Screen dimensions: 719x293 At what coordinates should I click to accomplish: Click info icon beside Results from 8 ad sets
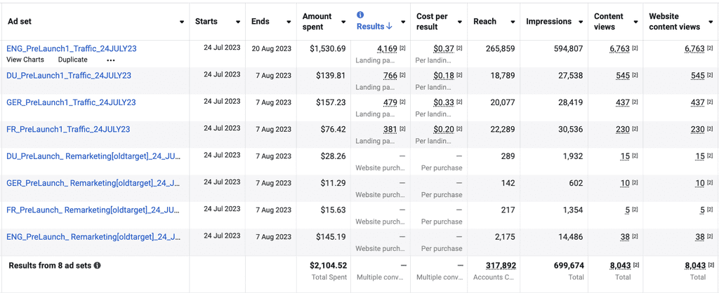click(x=98, y=266)
